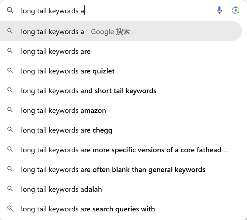Click the magnifier icon beside "are chegg" suggestion
247x220 pixels.
click(x=10, y=130)
